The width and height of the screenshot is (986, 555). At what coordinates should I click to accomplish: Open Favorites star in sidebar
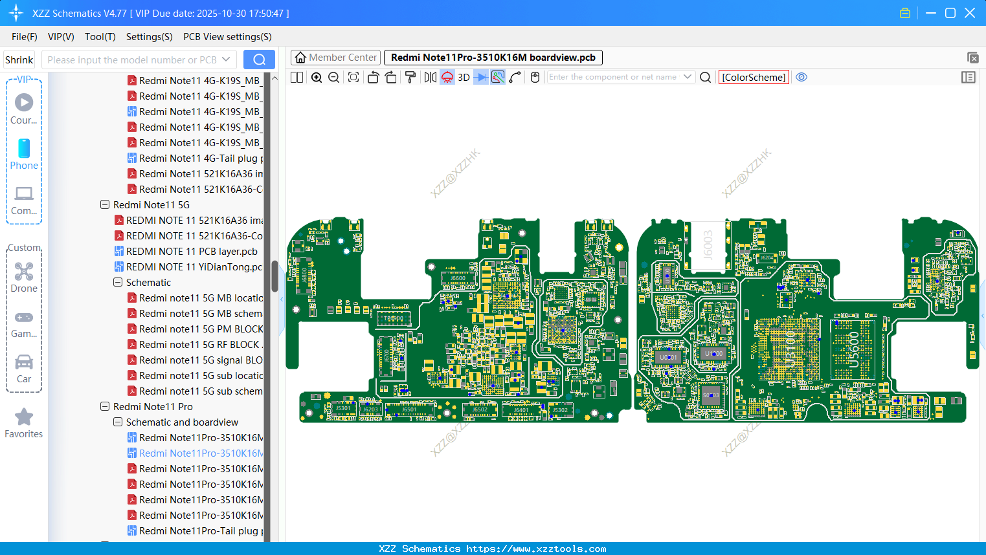point(24,423)
